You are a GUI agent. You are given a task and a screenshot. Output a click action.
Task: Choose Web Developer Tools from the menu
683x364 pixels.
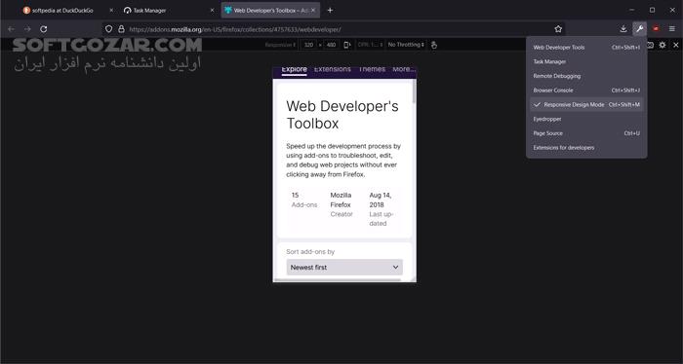pyautogui.click(x=586, y=48)
